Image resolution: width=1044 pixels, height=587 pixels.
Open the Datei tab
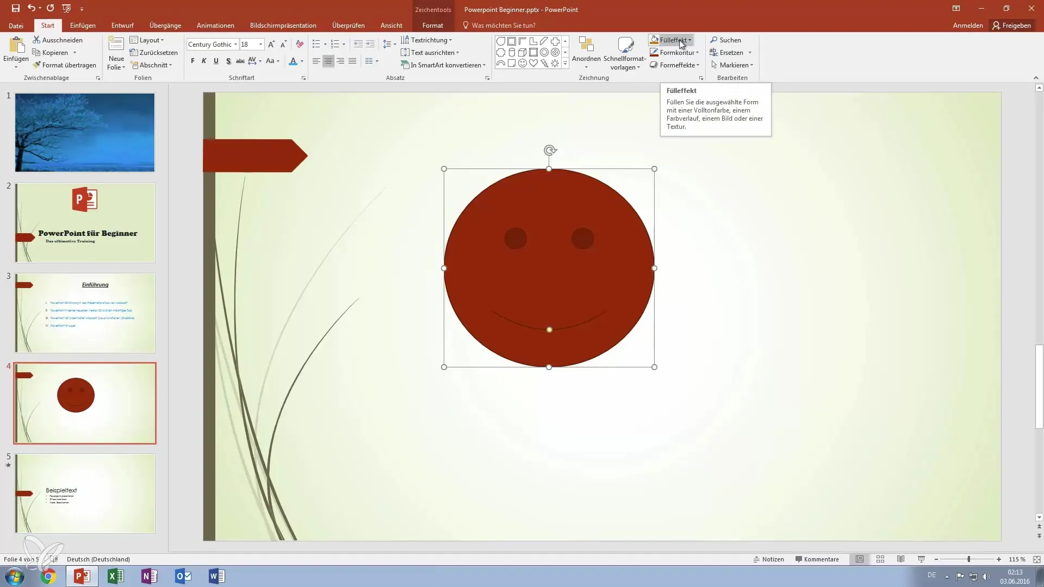(x=16, y=26)
